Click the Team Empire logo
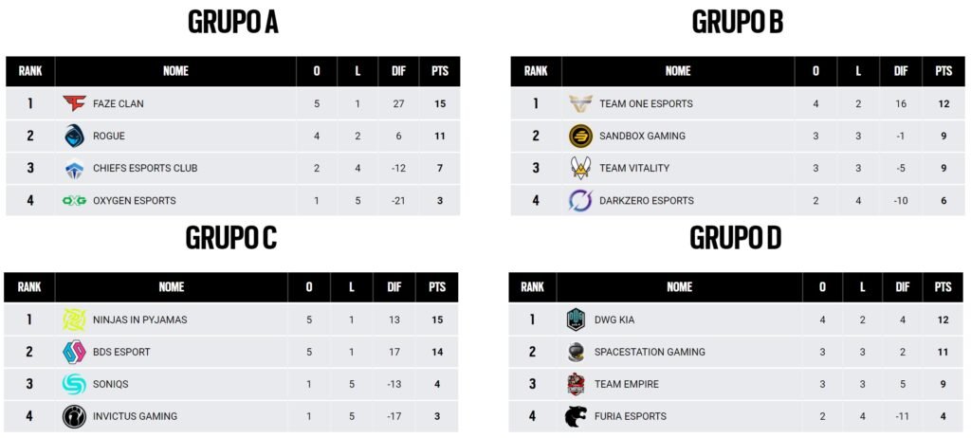971x438 pixels. (x=577, y=385)
